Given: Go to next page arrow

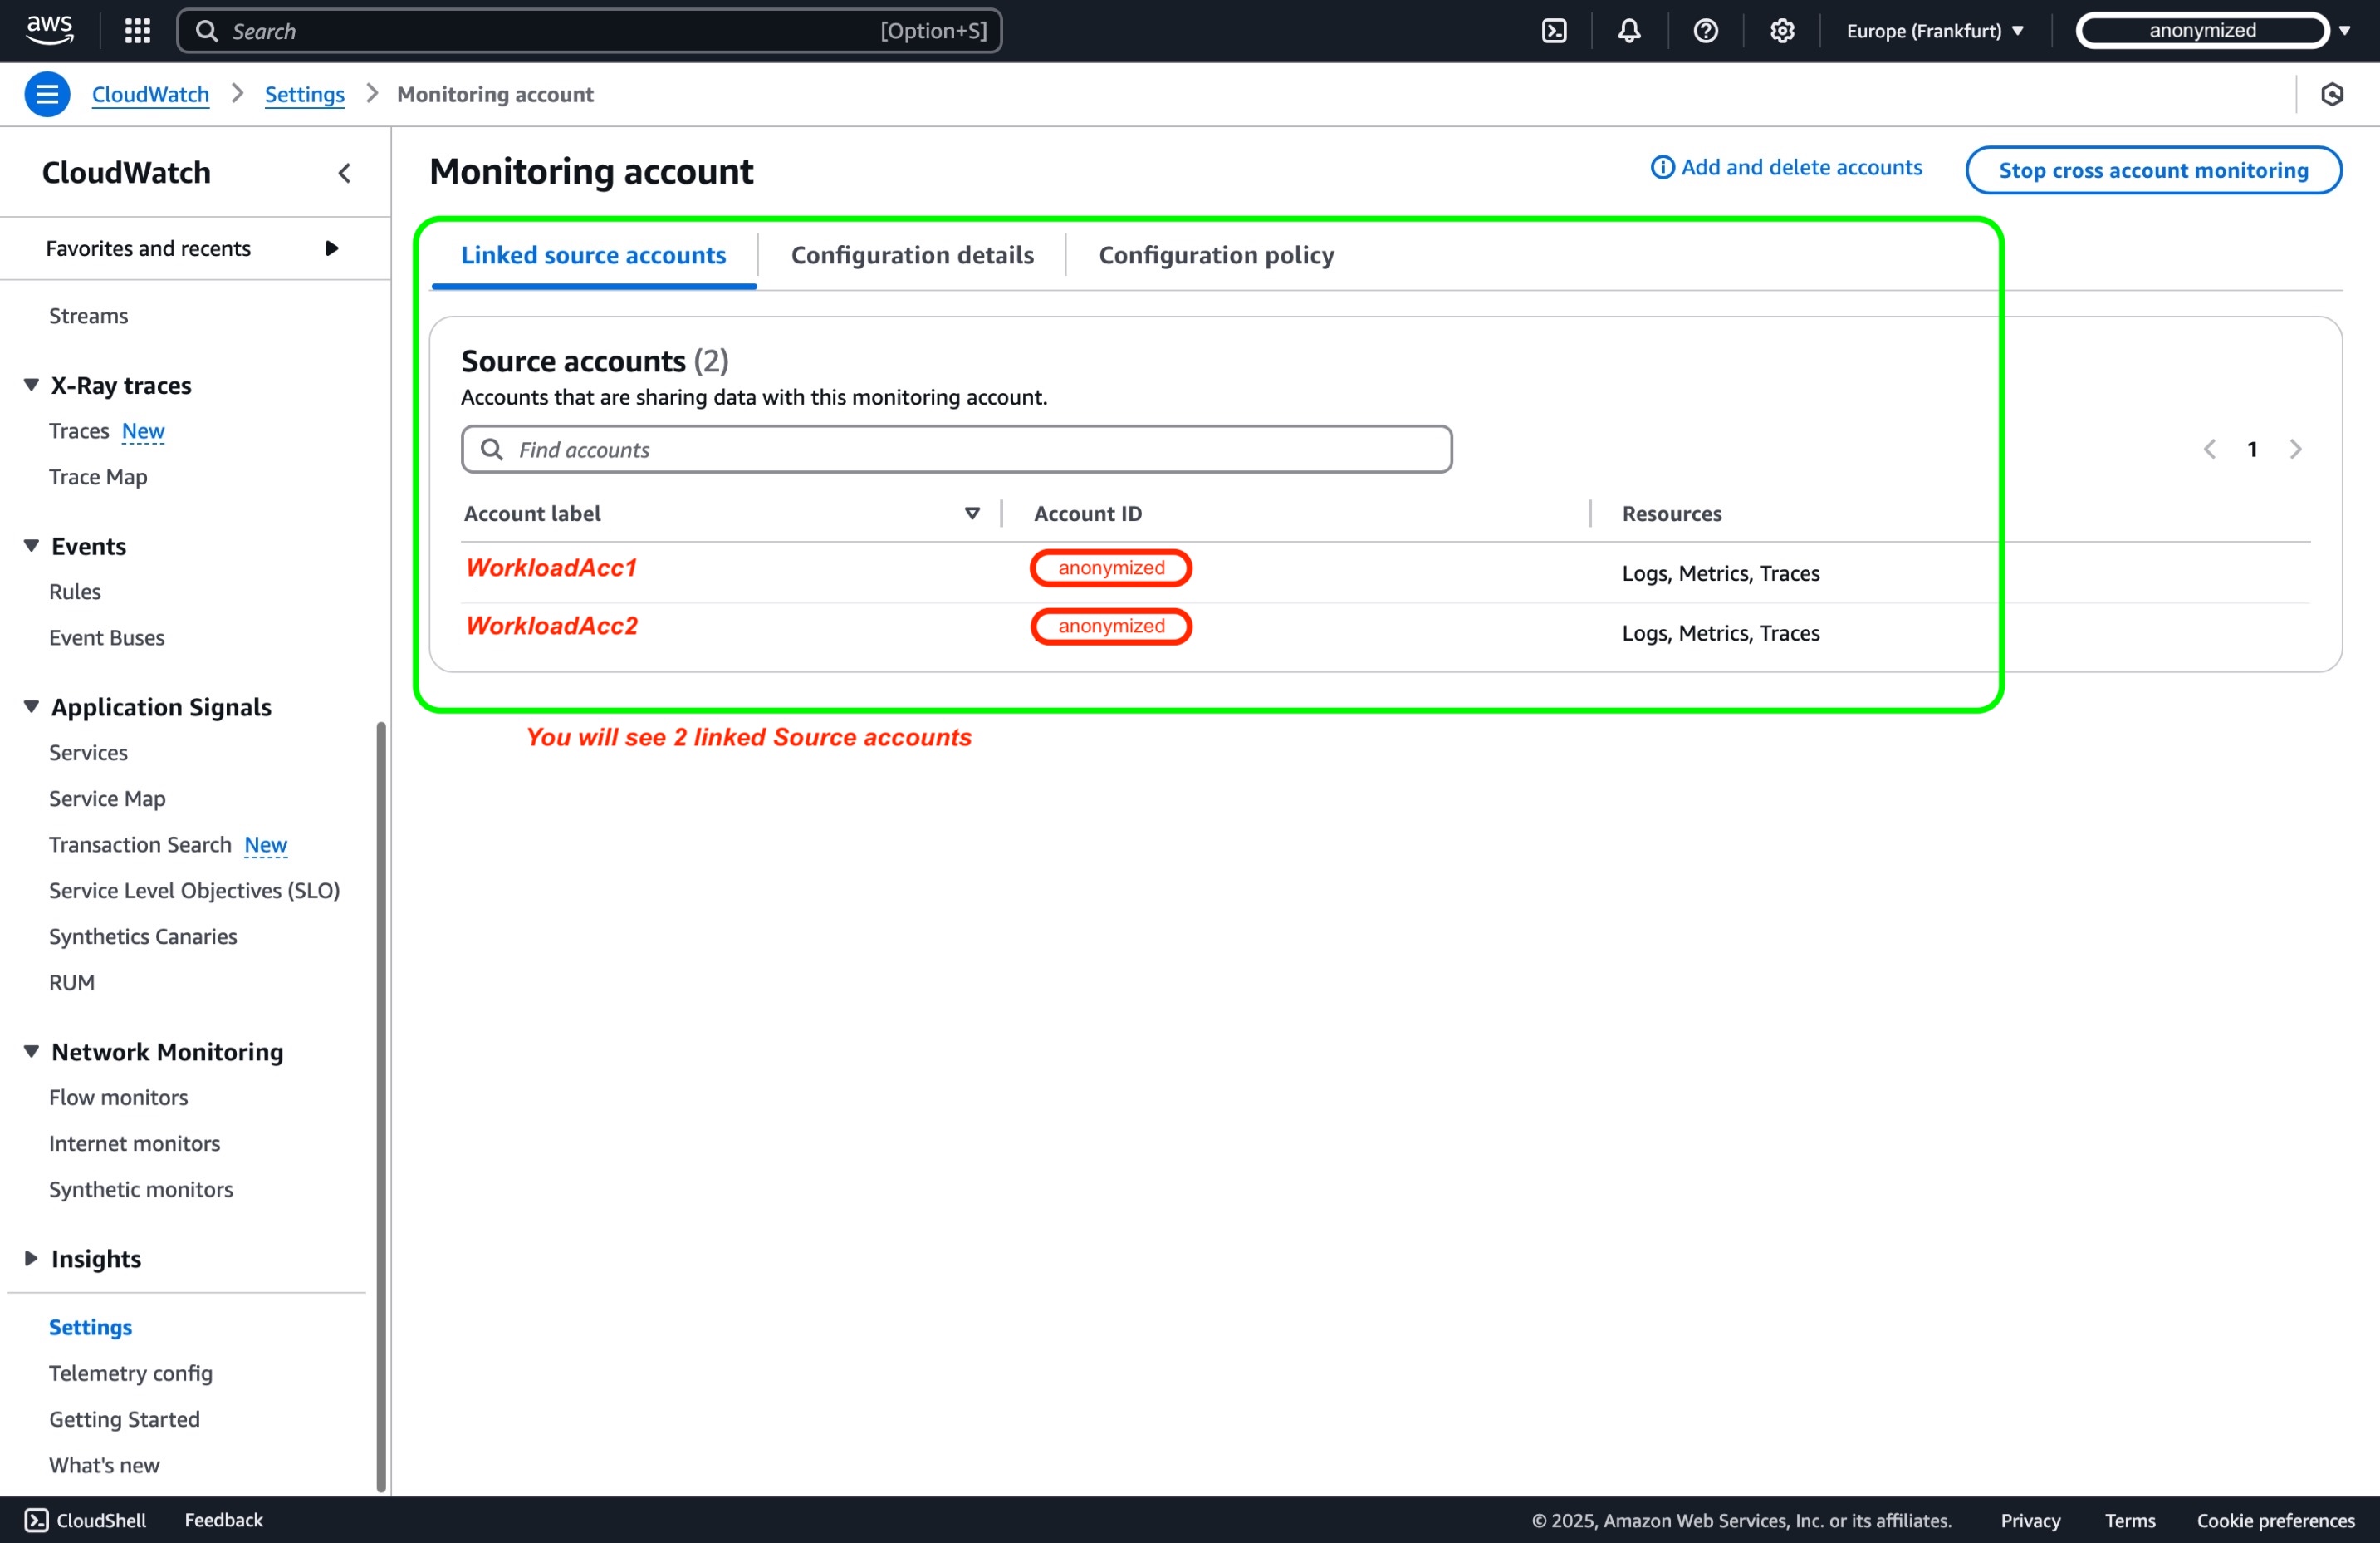Looking at the screenshot, I should click(2295, 450).
